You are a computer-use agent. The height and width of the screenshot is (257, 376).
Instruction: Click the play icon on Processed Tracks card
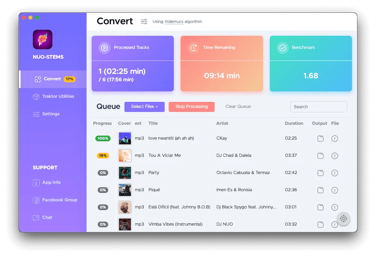click(x=104, y=48)
